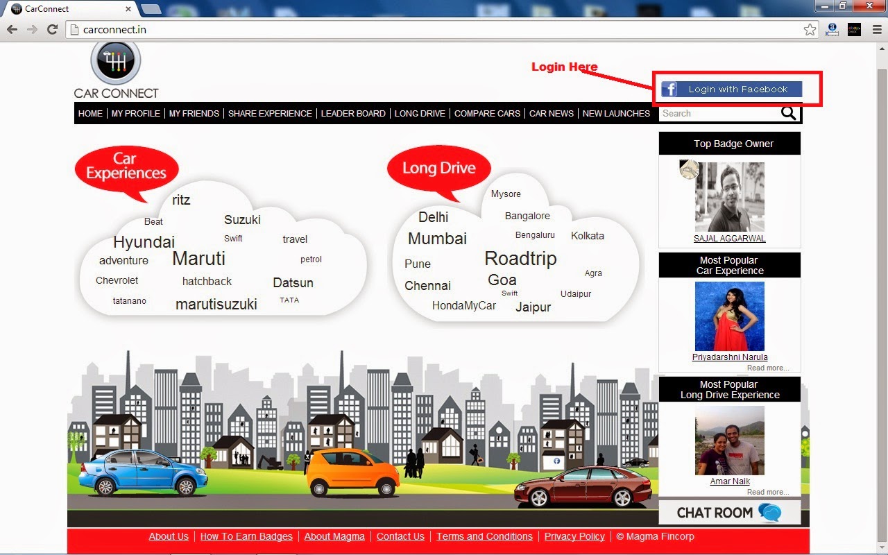Open the Contact Us page
The image size is (888, 555).
400,536
